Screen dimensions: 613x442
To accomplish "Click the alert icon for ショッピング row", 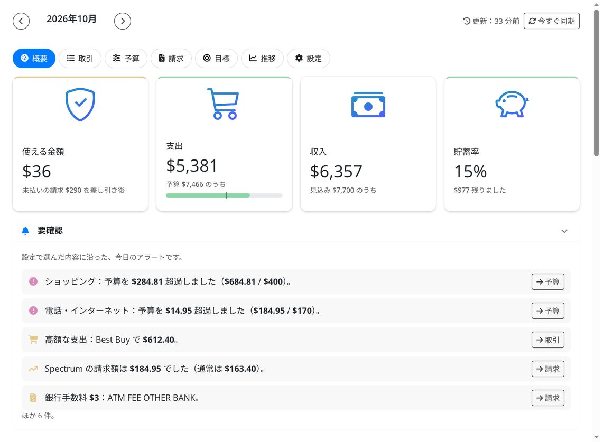I will point(33,281).
